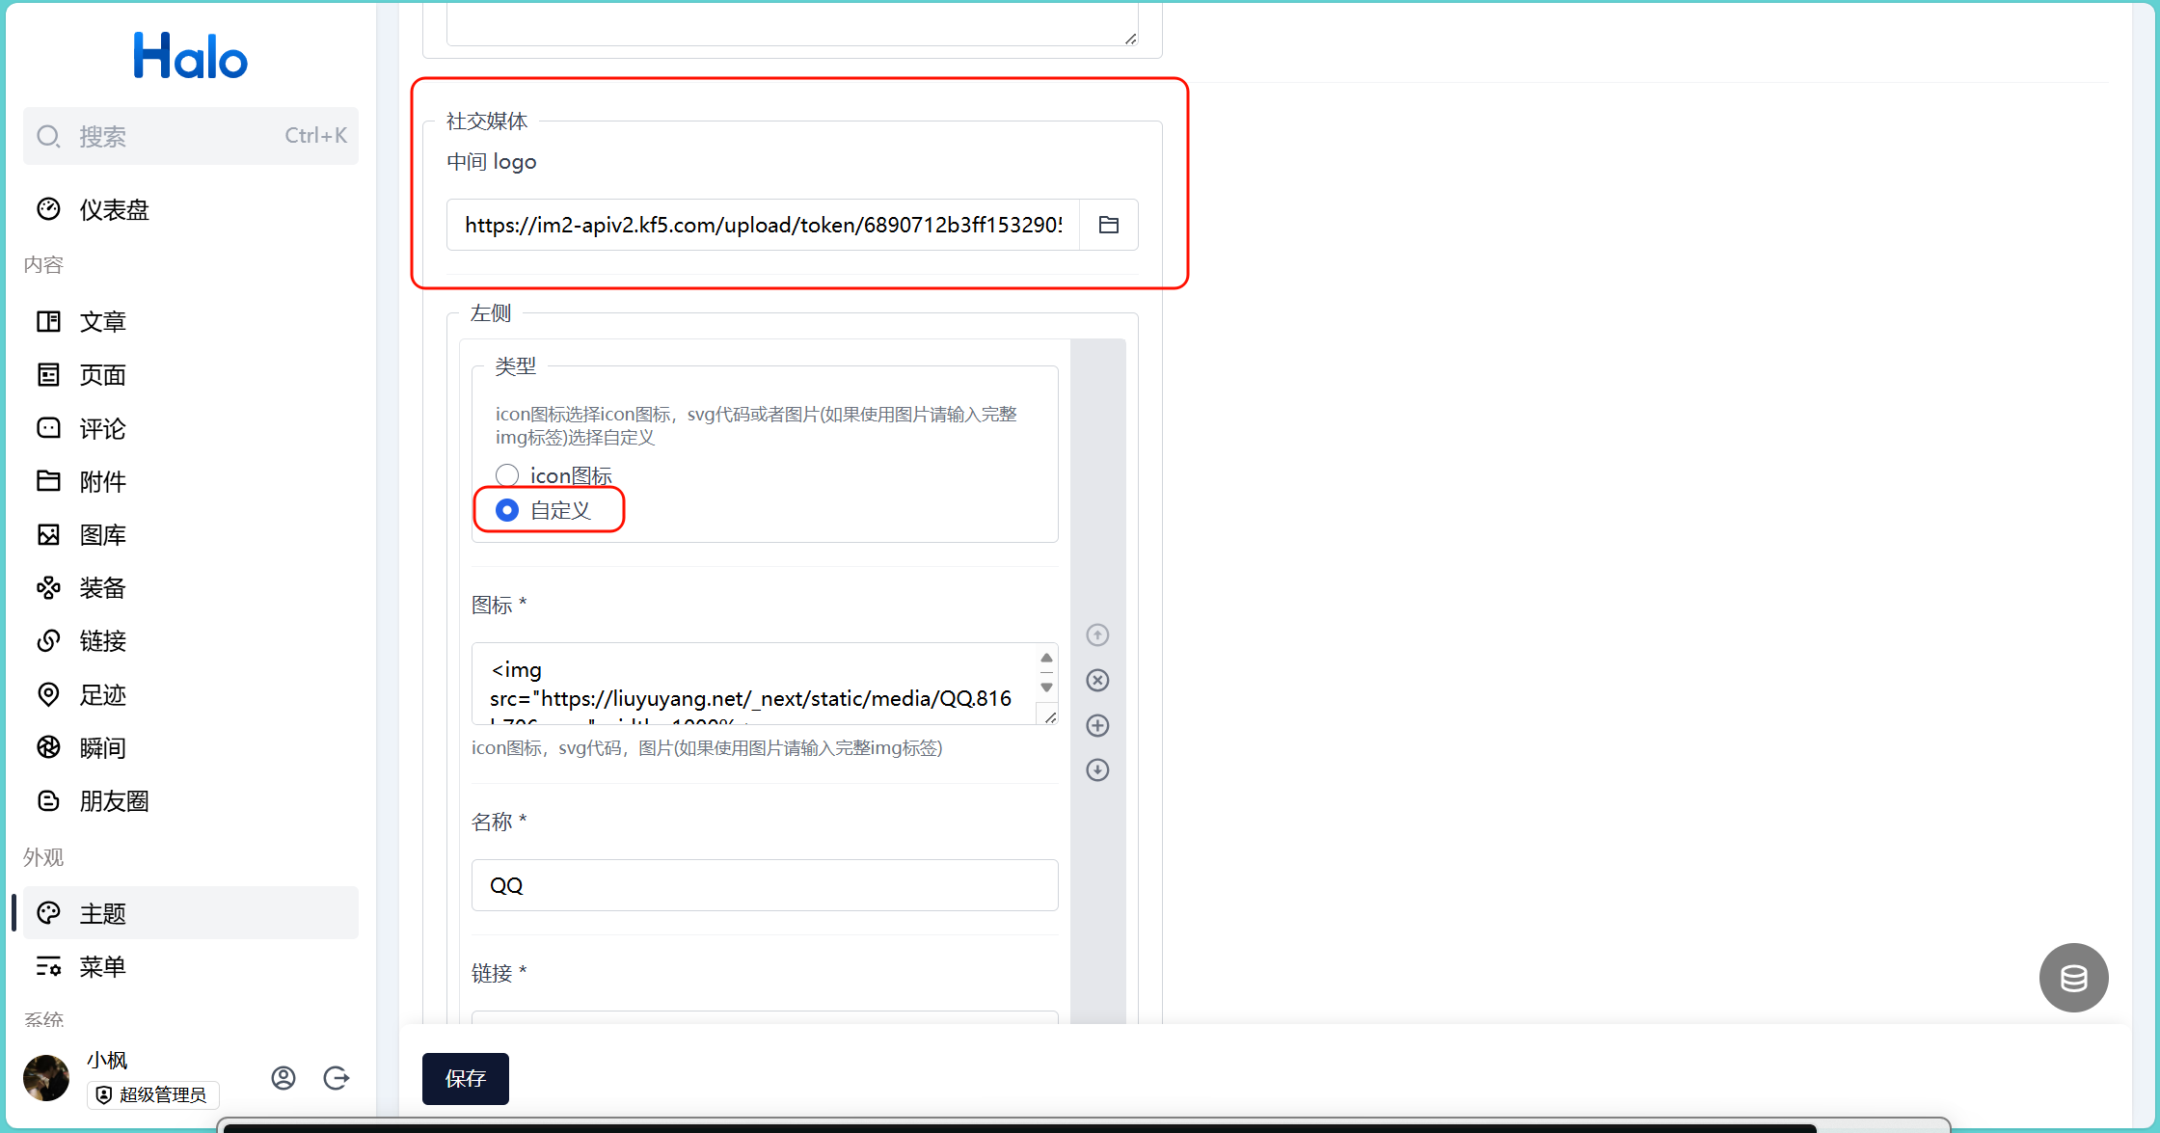Open user profile icon near 小枫
Image resolution: width=2160 pixels, height=1133 pixels.
pyautogui.click(x=283, y=1077)
